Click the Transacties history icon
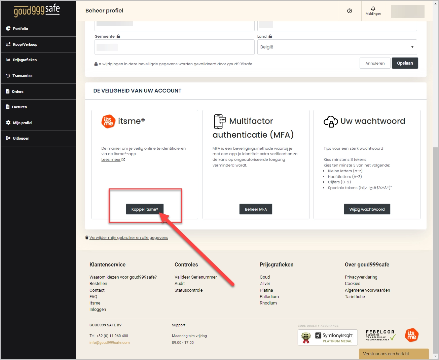Viewport: 439px width, 360px height. pyautogui.click(x=8, y=76)
